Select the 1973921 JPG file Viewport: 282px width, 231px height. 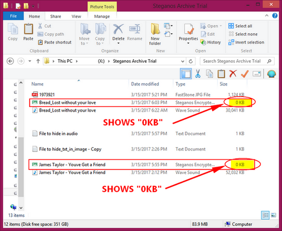point(138,95)
